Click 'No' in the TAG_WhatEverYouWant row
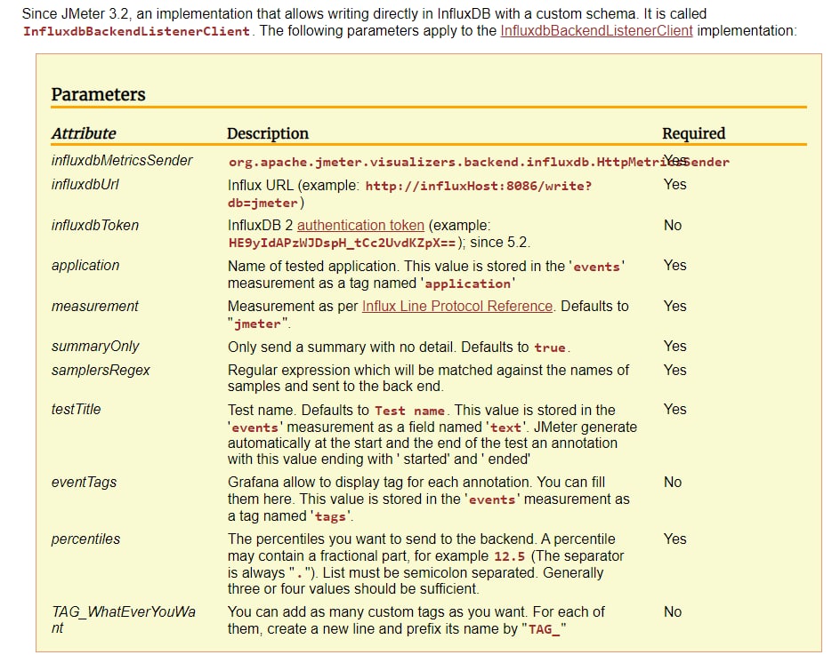The height and width of the screenshot is (663, 840). [673, 611]
